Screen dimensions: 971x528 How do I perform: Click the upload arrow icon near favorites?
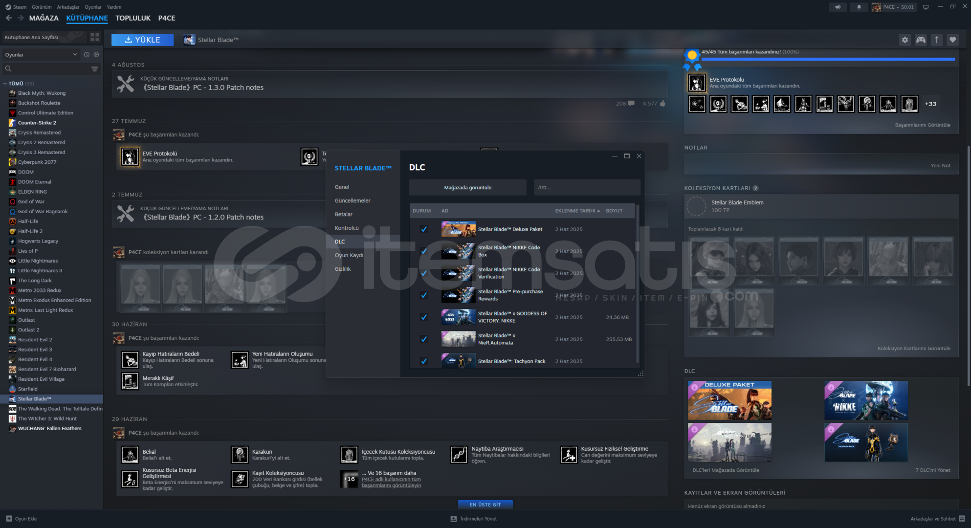tap(936, 40)
